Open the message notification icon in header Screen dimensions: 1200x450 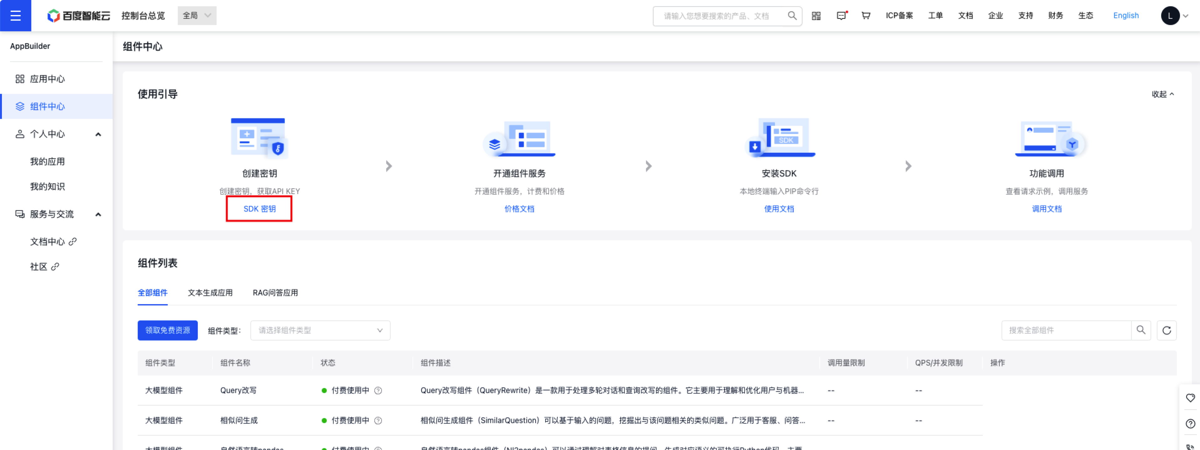(841, 16)
